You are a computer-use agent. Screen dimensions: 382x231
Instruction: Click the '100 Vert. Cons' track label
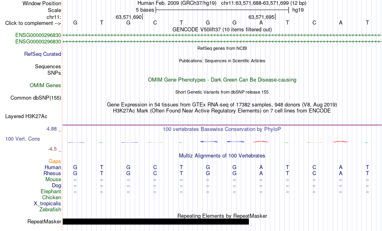tap(23, 139)
